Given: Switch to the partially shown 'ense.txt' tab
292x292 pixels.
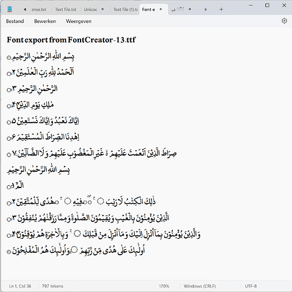Looking at the screenshot, I should point(39,9).
